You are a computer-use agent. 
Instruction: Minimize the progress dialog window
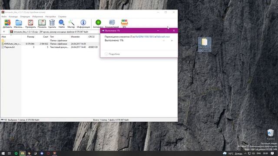click(x=158, y=31)
